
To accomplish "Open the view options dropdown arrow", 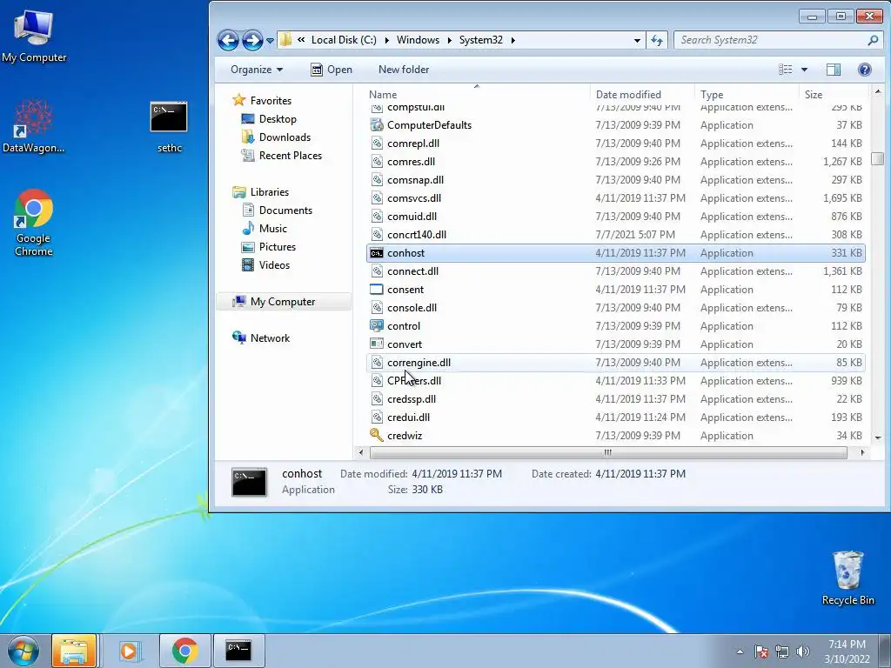I will (804, 70).
